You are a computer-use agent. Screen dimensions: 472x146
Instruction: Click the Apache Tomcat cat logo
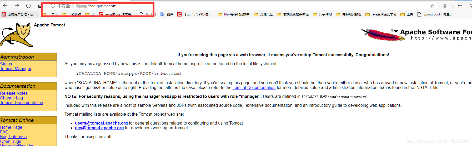click(x=16, y=35)
